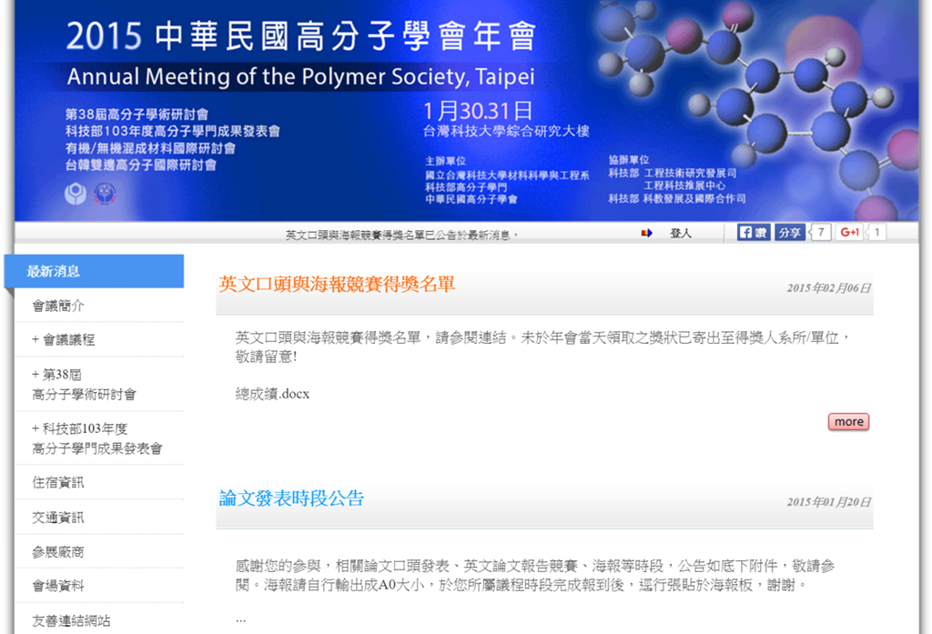The image size is (932, 634).
Task: Click the white hexagon logo in banner
Action: (x=75, y=194)
